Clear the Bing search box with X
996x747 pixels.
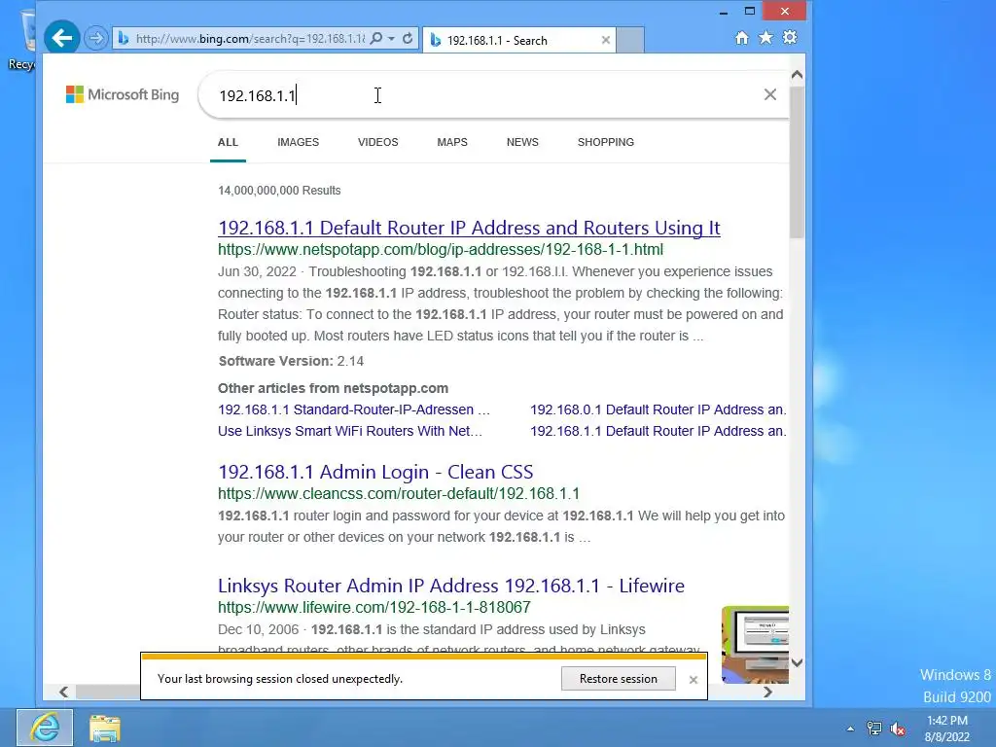(770, 94)
